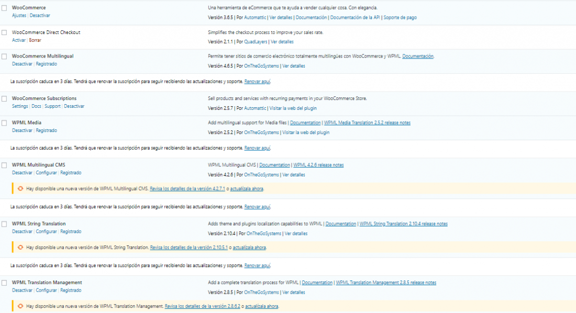Open QuadLayers author link
Viewport: 576px width, 313px height.
pyautogui.click(x=256, y=41)
